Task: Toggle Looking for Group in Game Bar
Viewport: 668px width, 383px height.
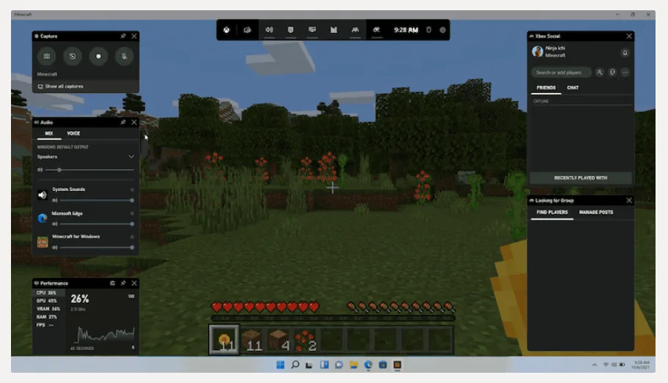Action: (x=377, y=30)
